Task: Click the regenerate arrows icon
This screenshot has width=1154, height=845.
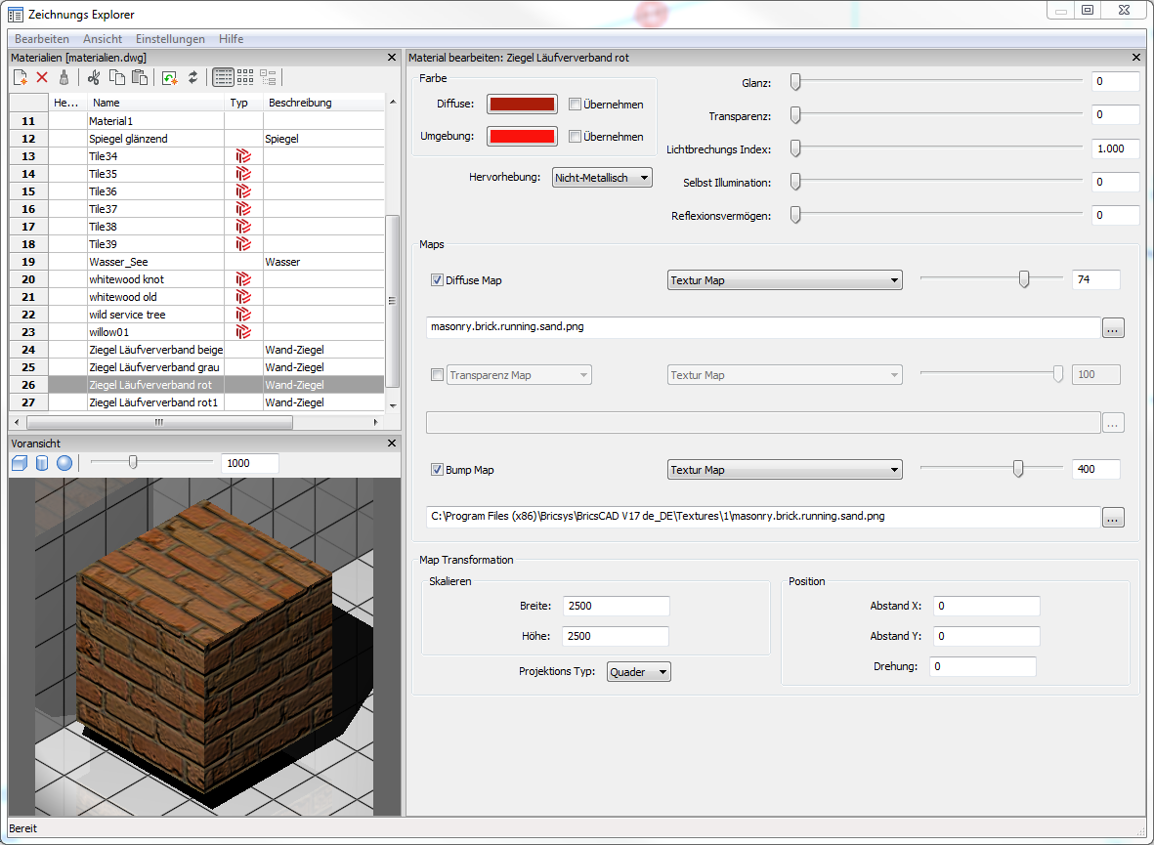Action: [192, 77]
